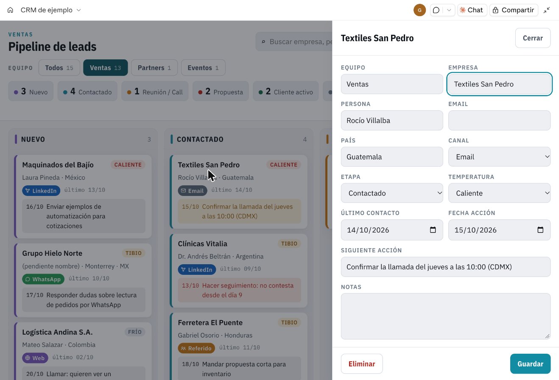The height and width of the screenshot is (380, 559).
Task: Click Web badge on Logística Andina card
Action: [x=35, y=358]
